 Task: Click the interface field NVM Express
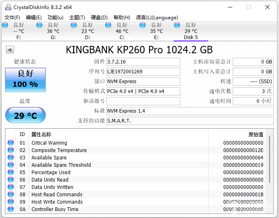143,81
